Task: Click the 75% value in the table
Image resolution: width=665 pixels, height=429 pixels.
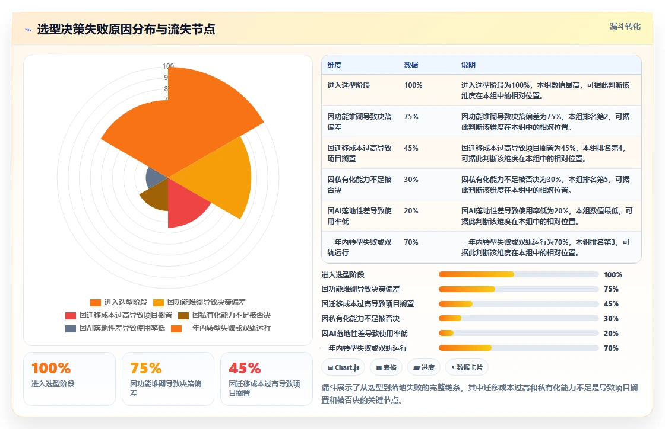Action: (x=411, y=116)
